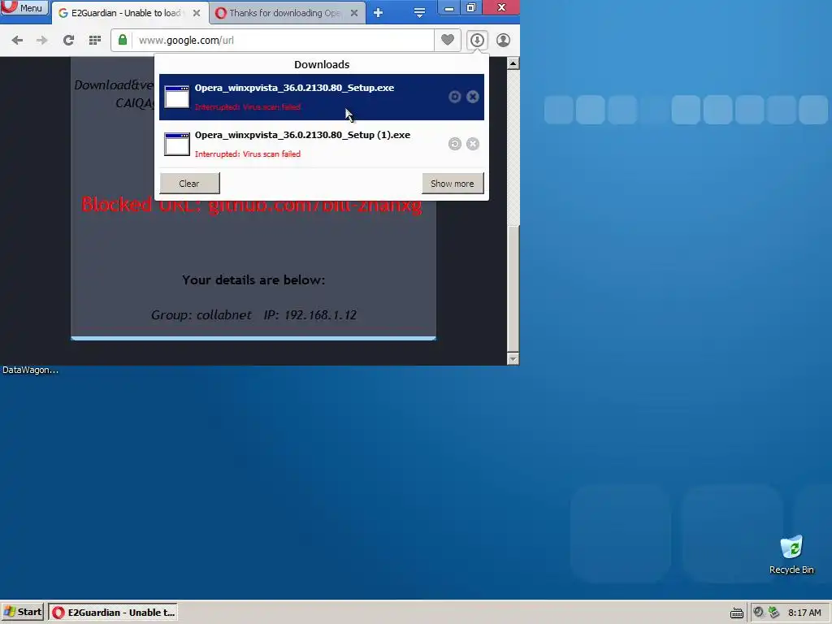The image size is (832, 624).
Task: Go forward to next page
Action: [x=42, y=41]
